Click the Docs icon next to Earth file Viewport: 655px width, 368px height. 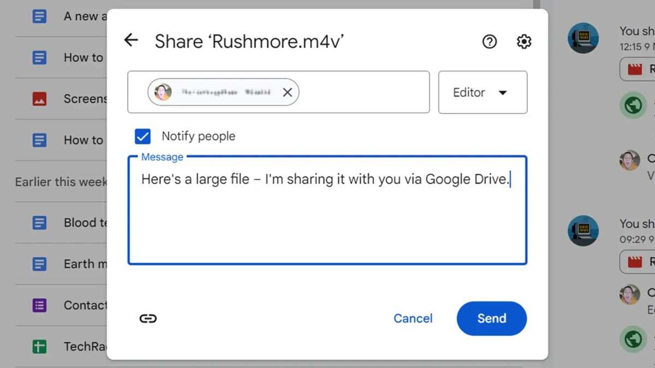click(40, 264)
